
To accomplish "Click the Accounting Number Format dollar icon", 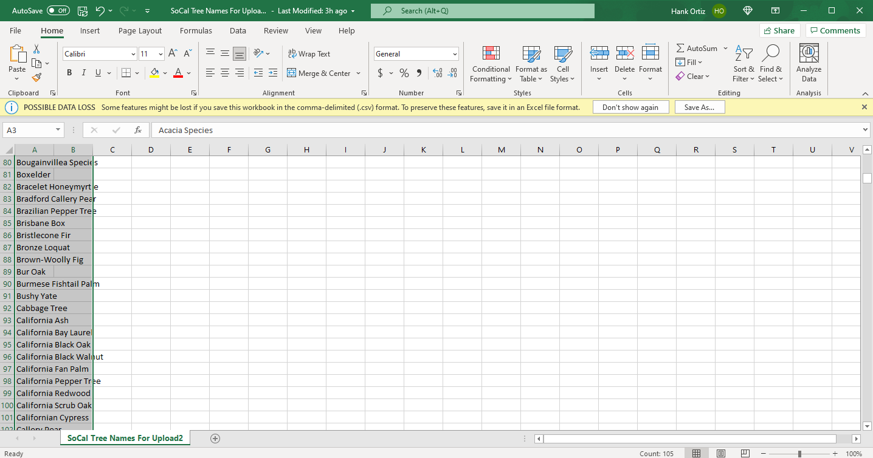I will (x=381, y=73).
